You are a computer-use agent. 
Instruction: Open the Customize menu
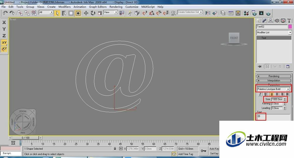coord(132,7)
